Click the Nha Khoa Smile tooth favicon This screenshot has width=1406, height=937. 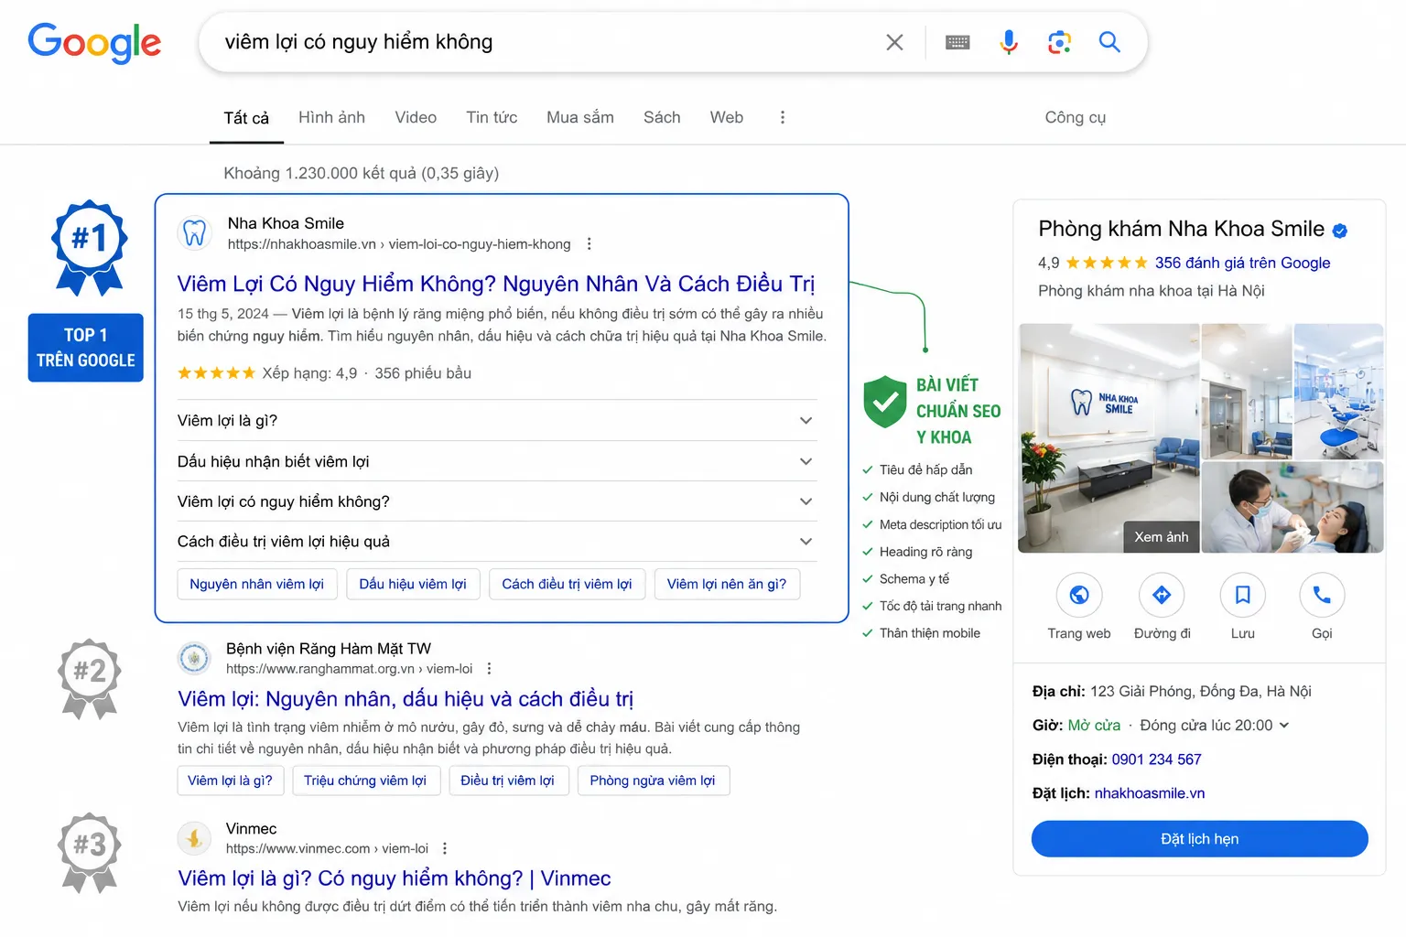[x=195, y=233]
